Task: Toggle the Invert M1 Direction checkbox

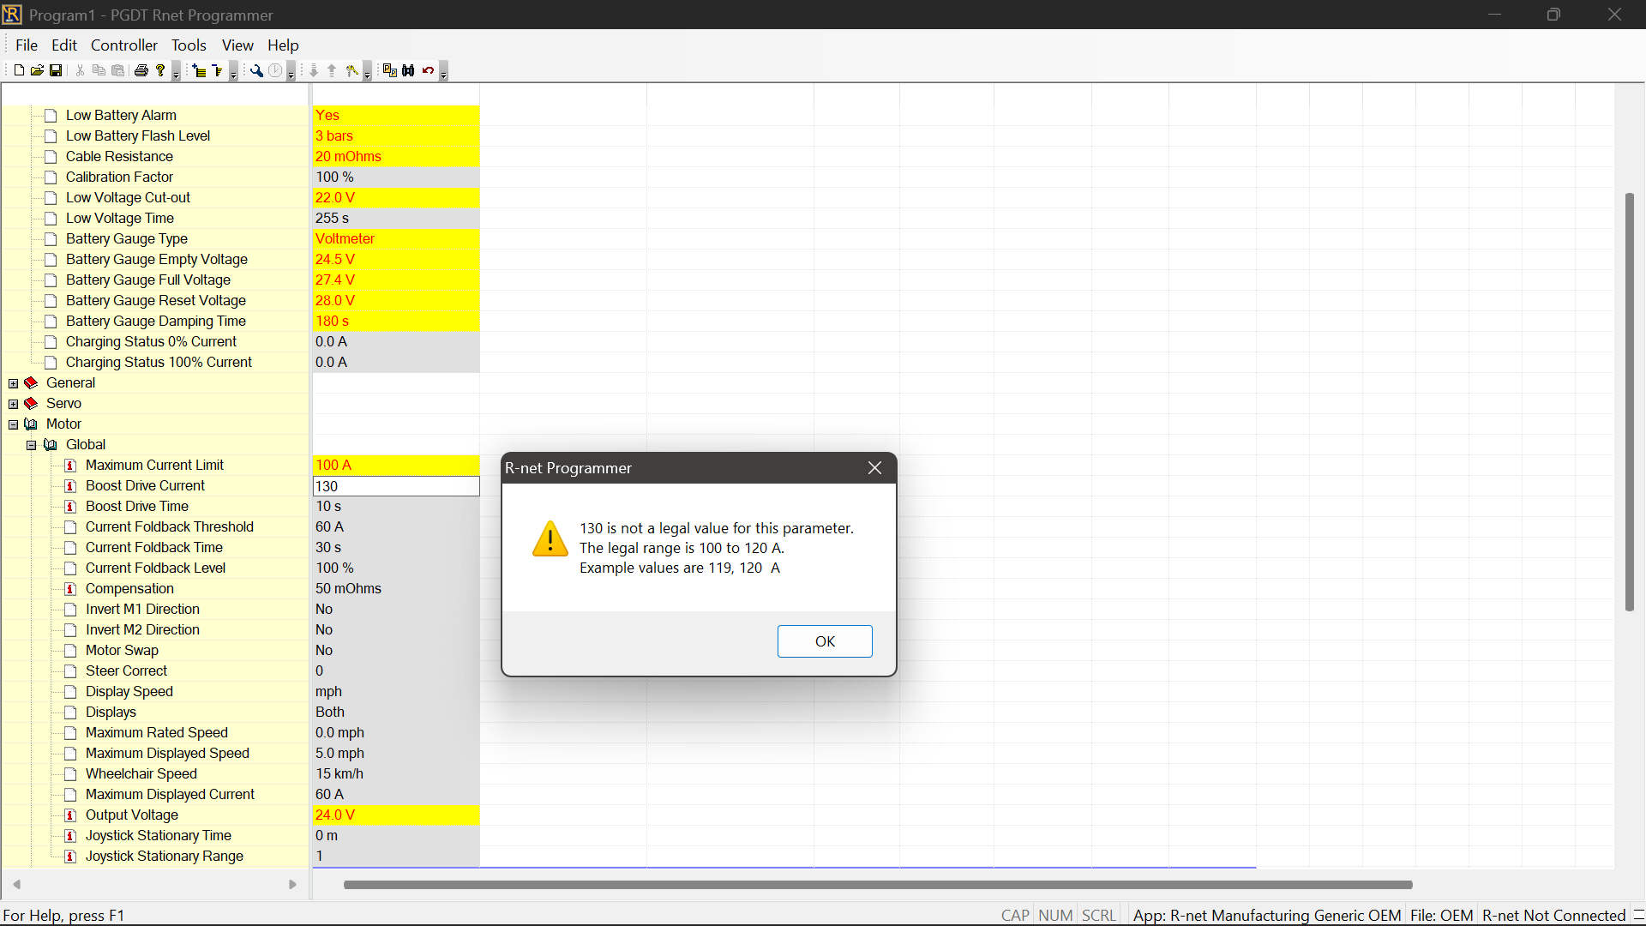Action: click(70, 610)
